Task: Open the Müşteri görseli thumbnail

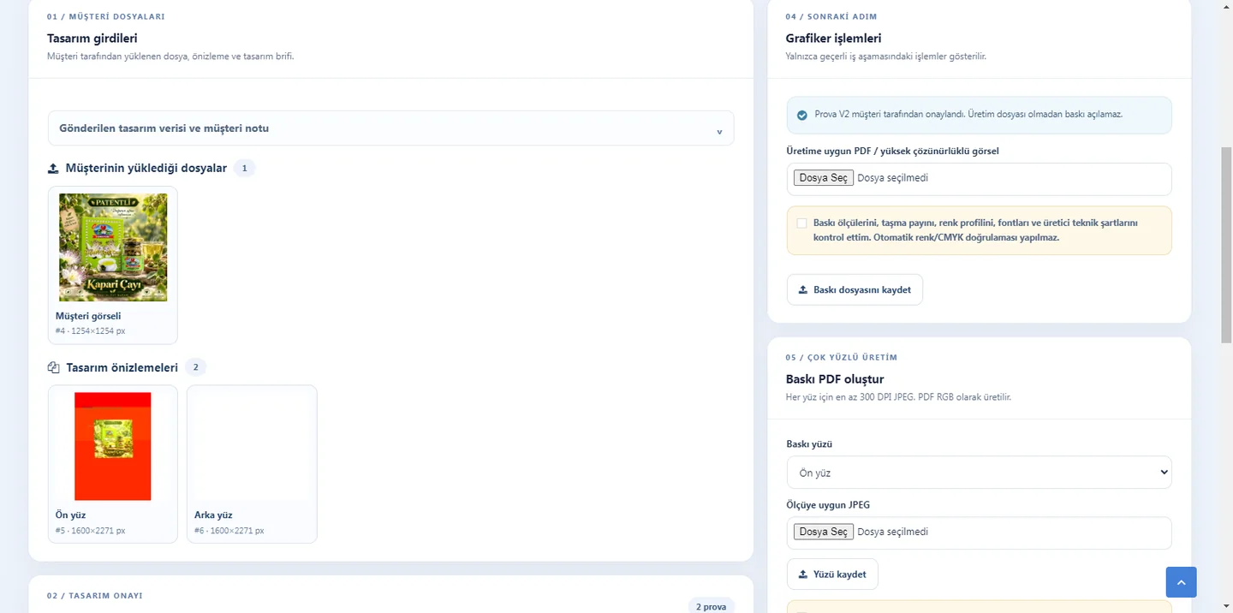Action: (113, 247)
